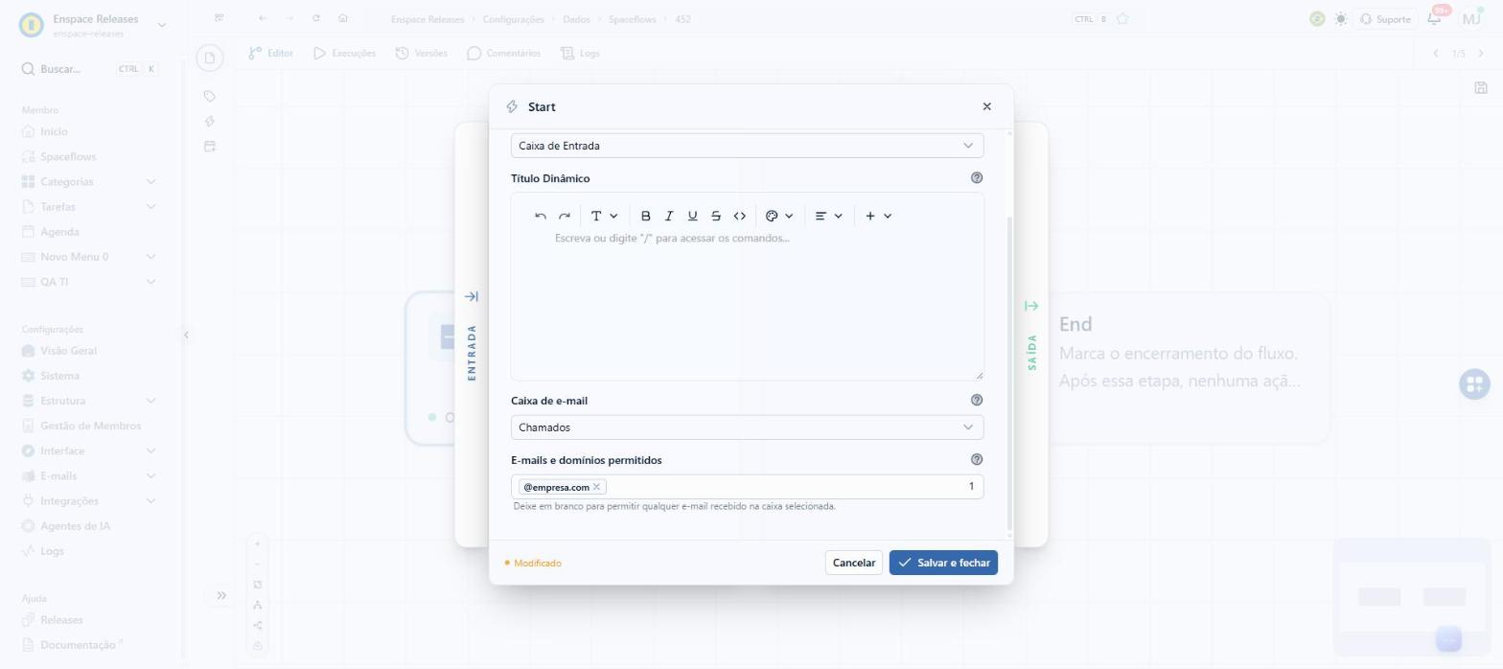This screenshot has height=669, width=1503.
Task: Open the Entrada side panel arrow
Action: (x=471, y=297)
